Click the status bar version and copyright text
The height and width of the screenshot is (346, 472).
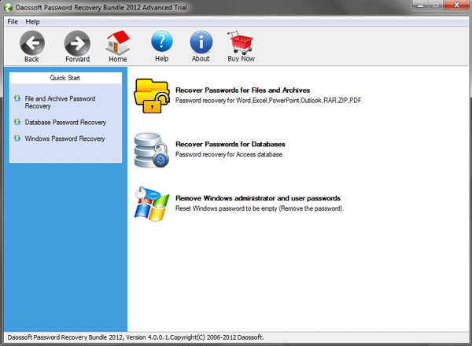click(135, 337)
